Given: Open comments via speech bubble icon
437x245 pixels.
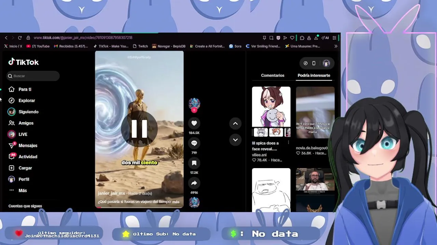Looking at the screenshot, I should click(194, 143).
